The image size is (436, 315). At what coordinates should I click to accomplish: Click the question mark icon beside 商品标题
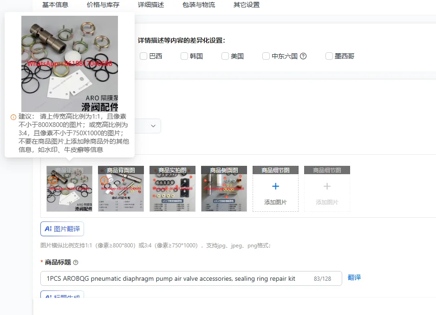[x=76, y=262]
